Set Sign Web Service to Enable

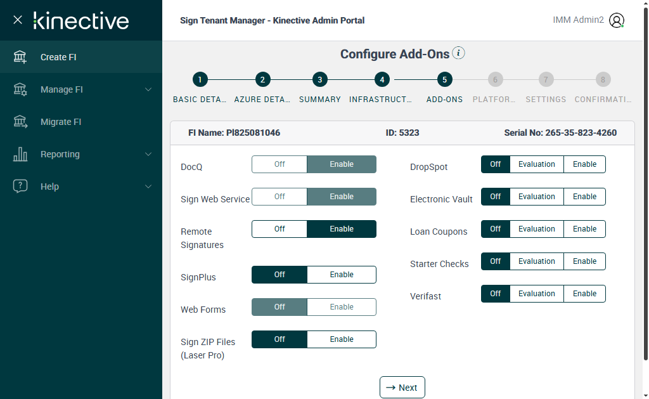[x=342, y=197]
